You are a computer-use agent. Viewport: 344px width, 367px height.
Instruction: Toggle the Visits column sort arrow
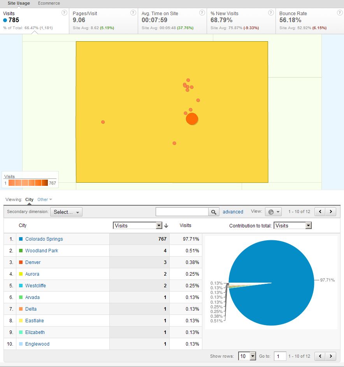tap(166, 225)
